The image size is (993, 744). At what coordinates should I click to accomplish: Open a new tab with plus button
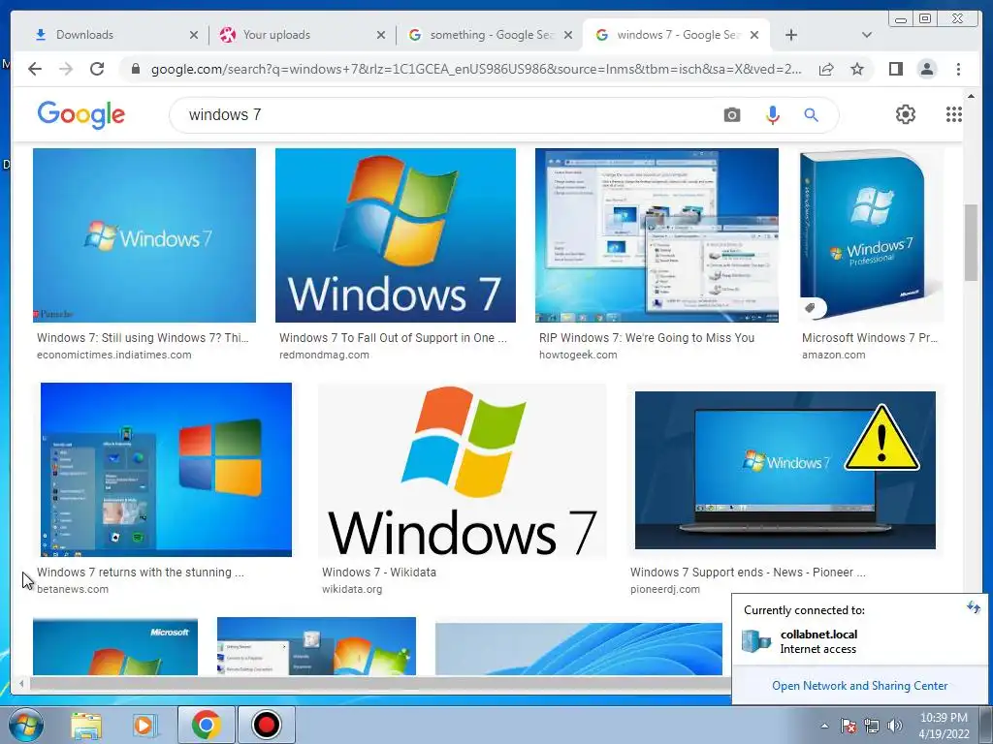click(791, 35)
